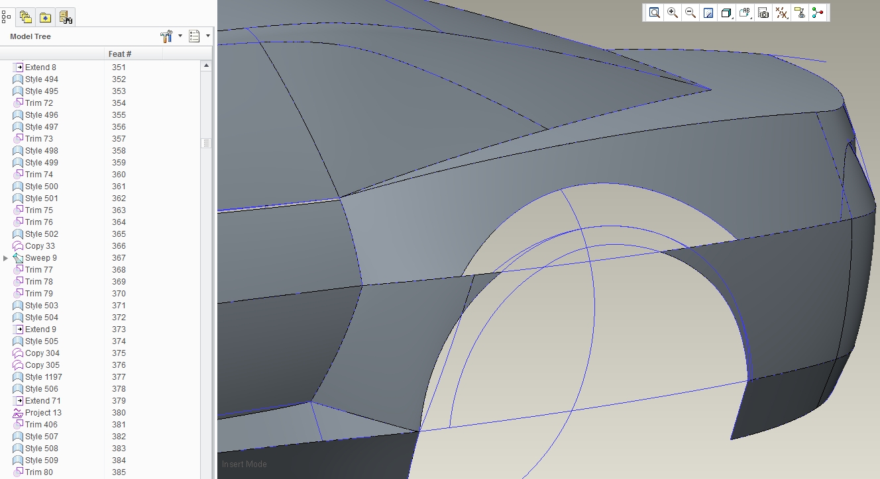Click the Feat # column header
Image resolution: width=880 pixels, height=479 pixels.
click(119, 54)
